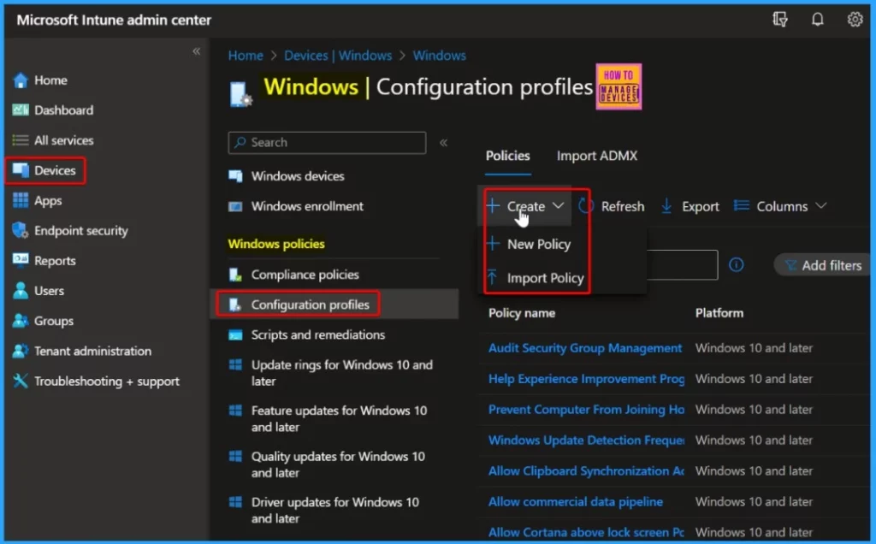Click the Windows breadcrumb link
This screenshot has height=544, width=876.
(439, 56)
